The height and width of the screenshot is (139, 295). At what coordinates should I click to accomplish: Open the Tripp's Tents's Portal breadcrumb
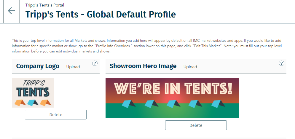[x=45, y=5]
